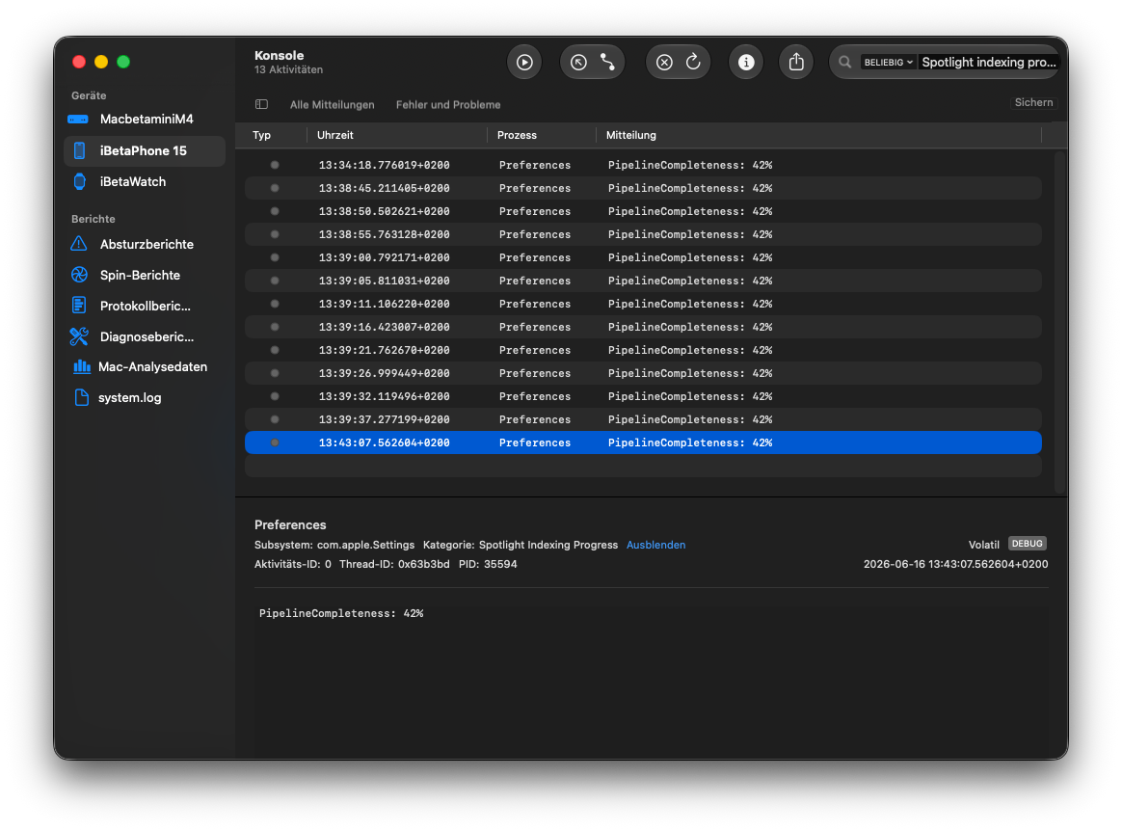Viewport: 1122px width, 831px height.
Task: Open Diagnoseberichte in sidebar
Action: click(x=145, y=336)
